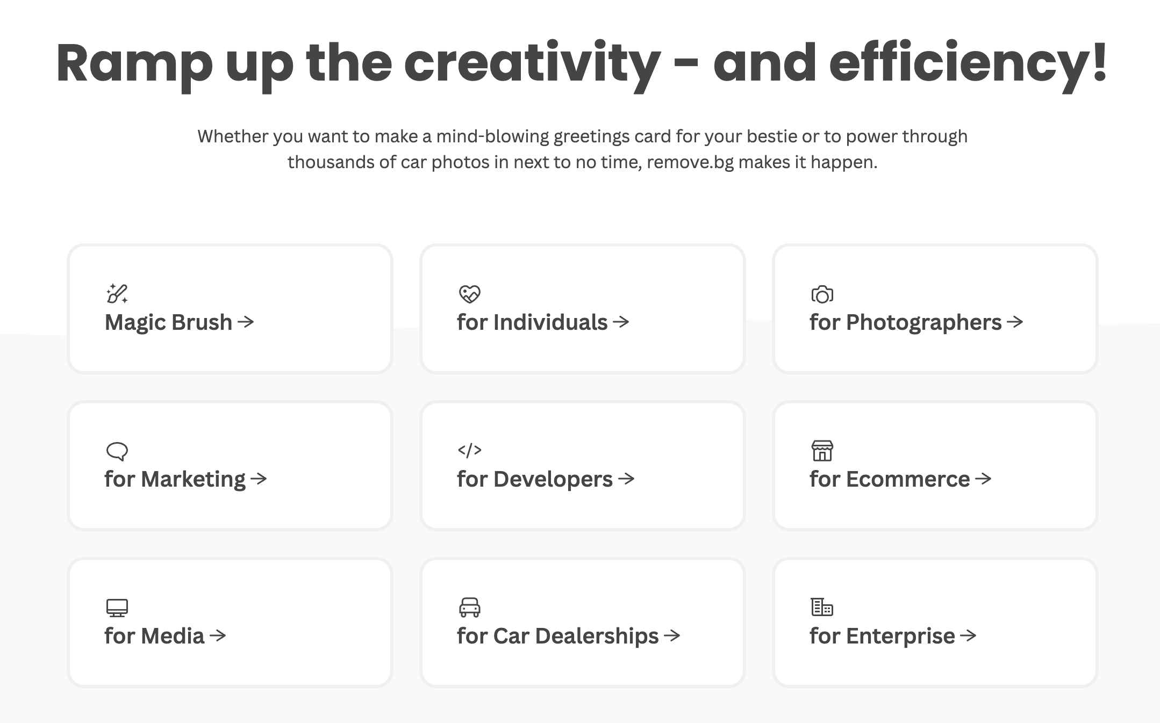Open the for Media link

coord(154,636)
